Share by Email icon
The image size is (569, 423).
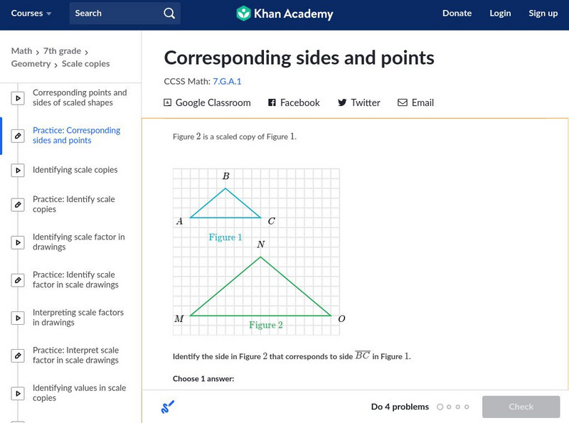[x=403, y=102]
